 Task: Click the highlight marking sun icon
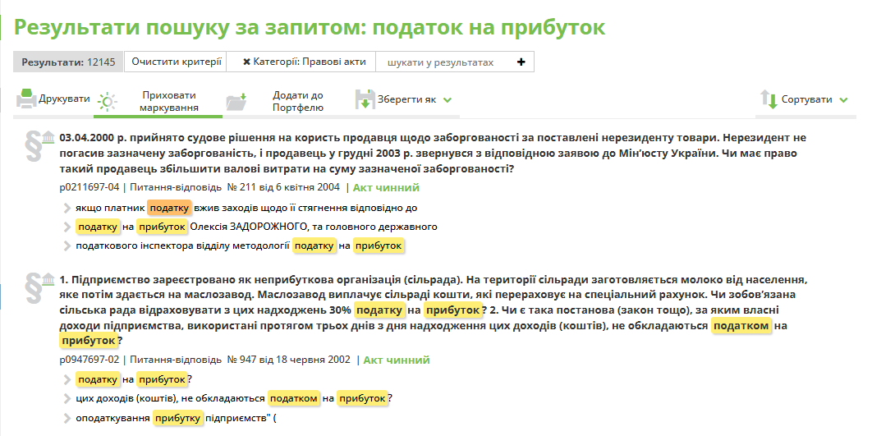click(x=107, y=102)
